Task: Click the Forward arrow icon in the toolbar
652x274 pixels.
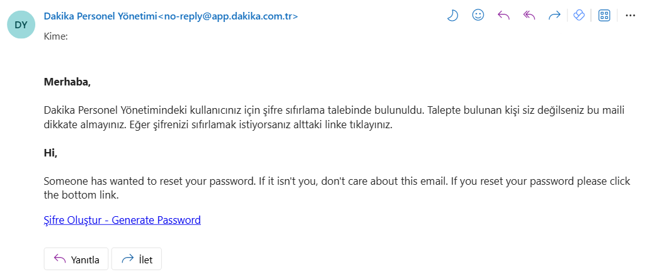Action: click(x=554, y=16)
